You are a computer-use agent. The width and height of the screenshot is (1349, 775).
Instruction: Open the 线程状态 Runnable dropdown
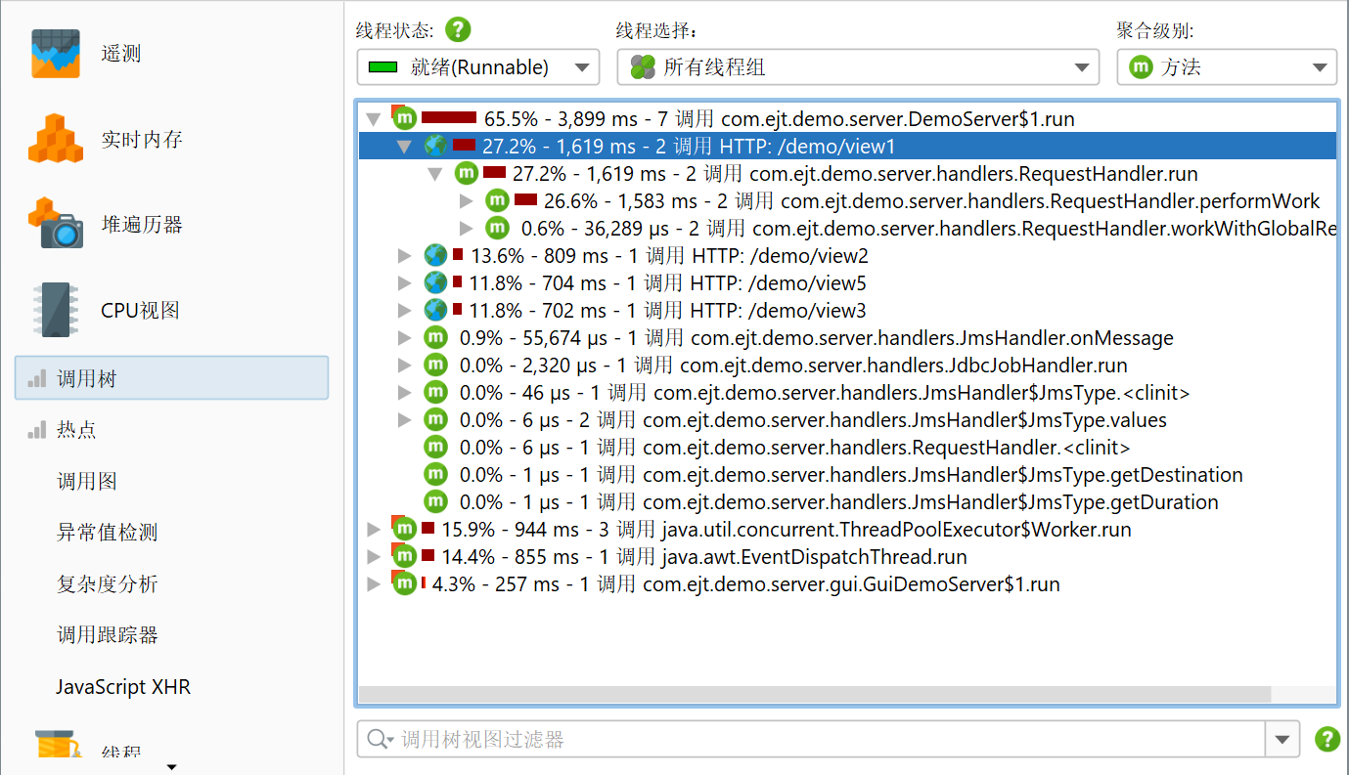[477, 67]
